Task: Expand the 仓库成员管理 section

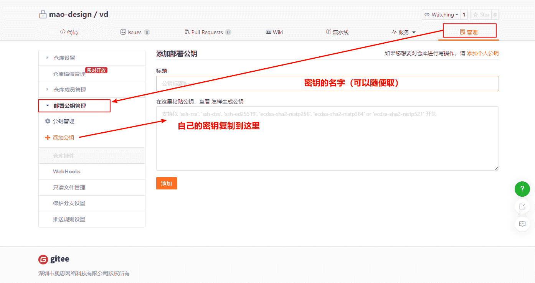Action: 47,90
